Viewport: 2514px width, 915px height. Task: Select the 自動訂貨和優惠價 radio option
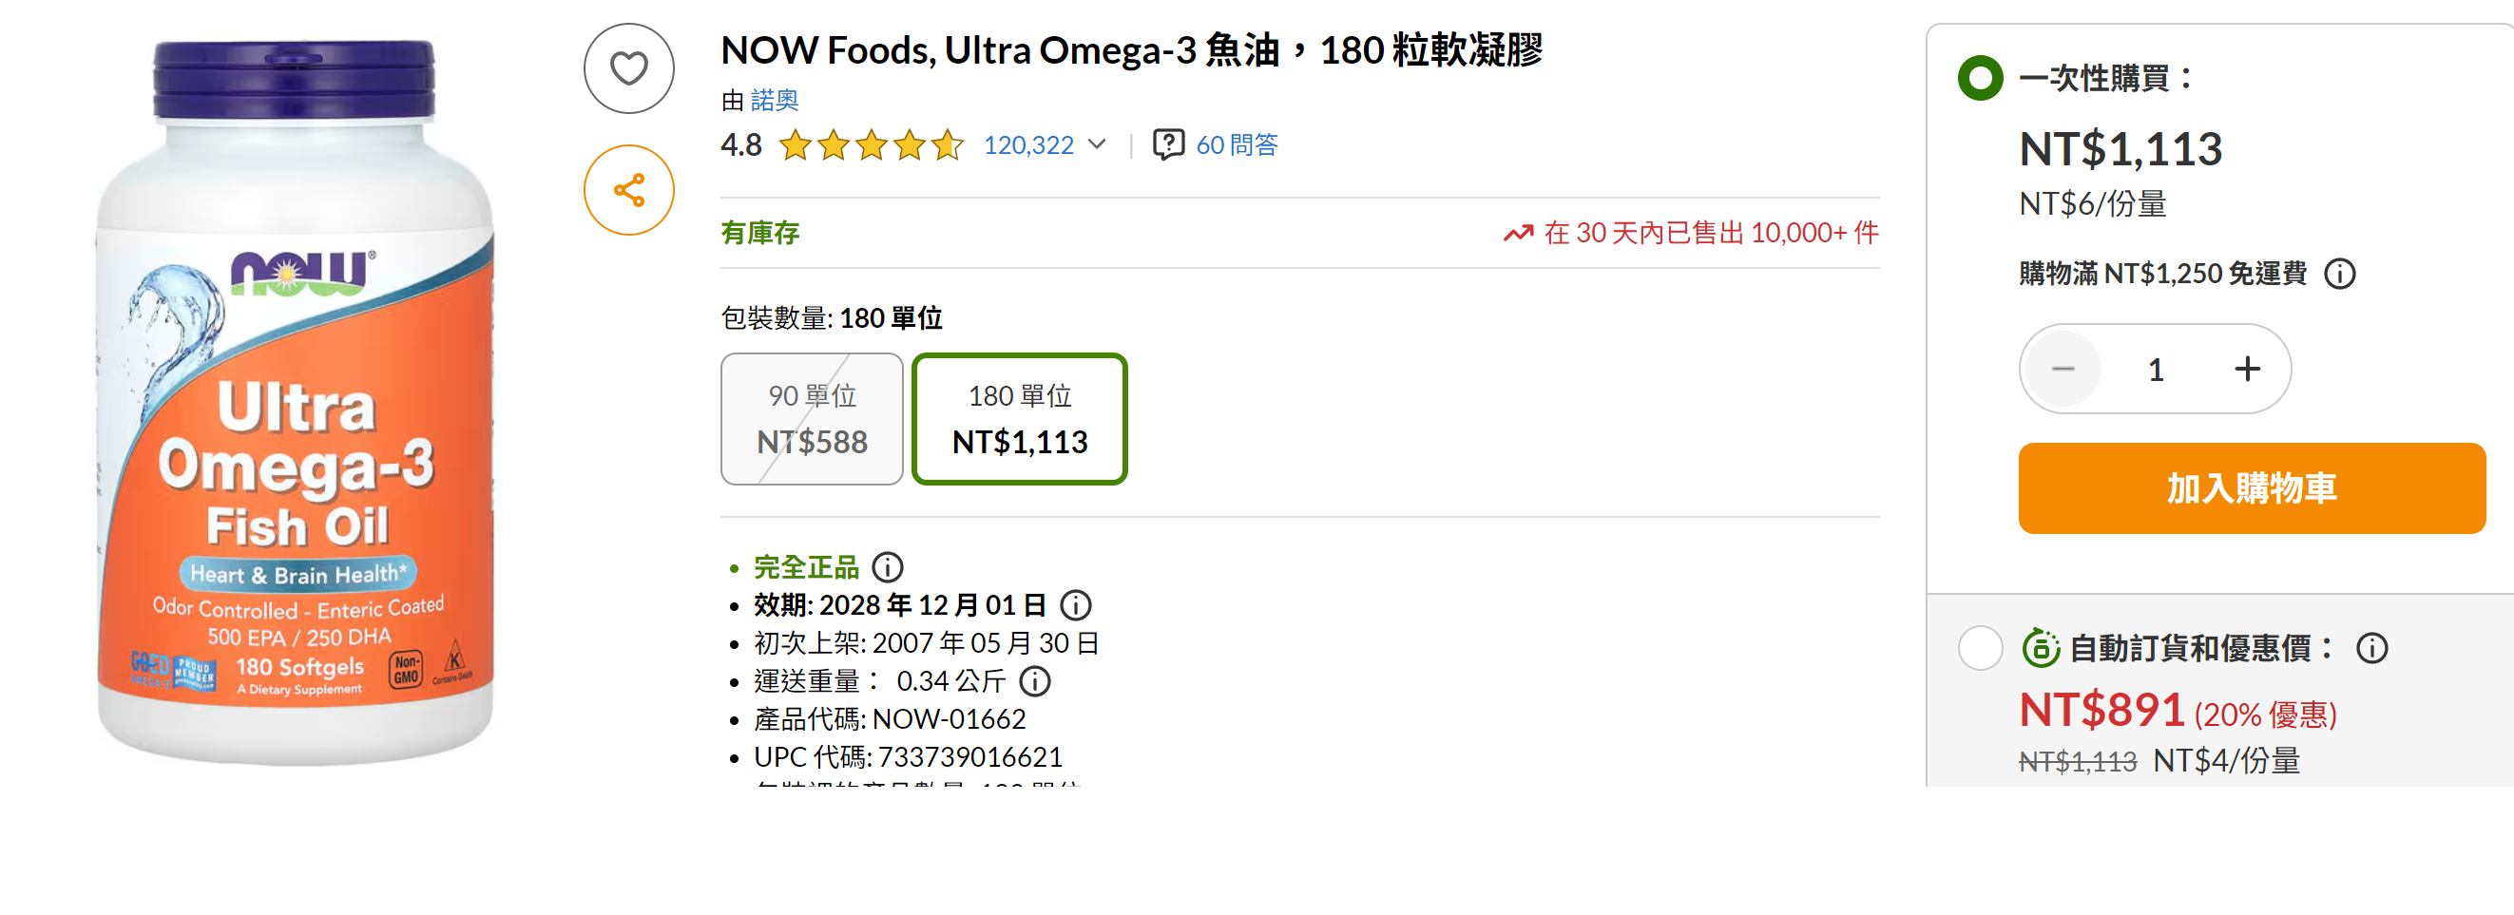pyautogui.click(x=1980, y=648)
